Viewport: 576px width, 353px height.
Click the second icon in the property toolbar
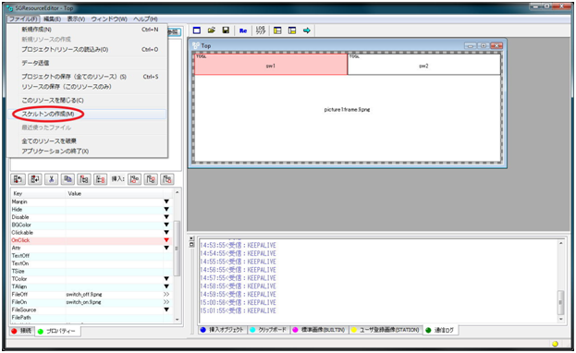click(x=34, y=179)
